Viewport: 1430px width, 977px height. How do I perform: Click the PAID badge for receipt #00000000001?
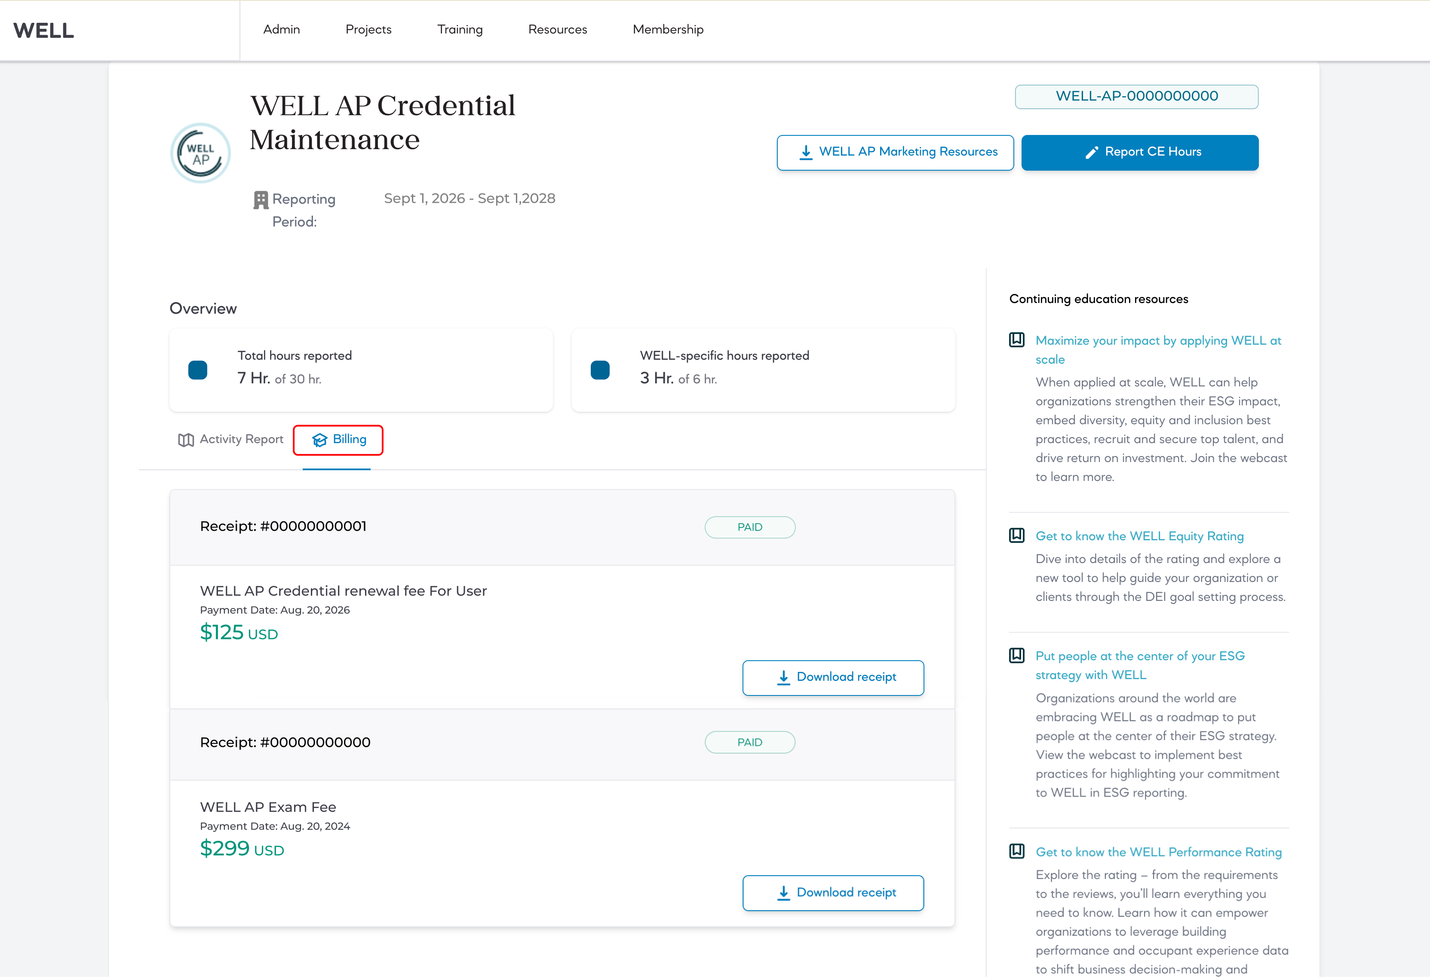pyautogui.click(x=749, y=527)
